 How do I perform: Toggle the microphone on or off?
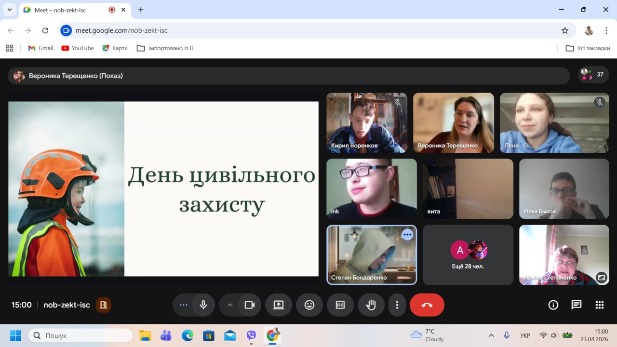tap(203, 305)
